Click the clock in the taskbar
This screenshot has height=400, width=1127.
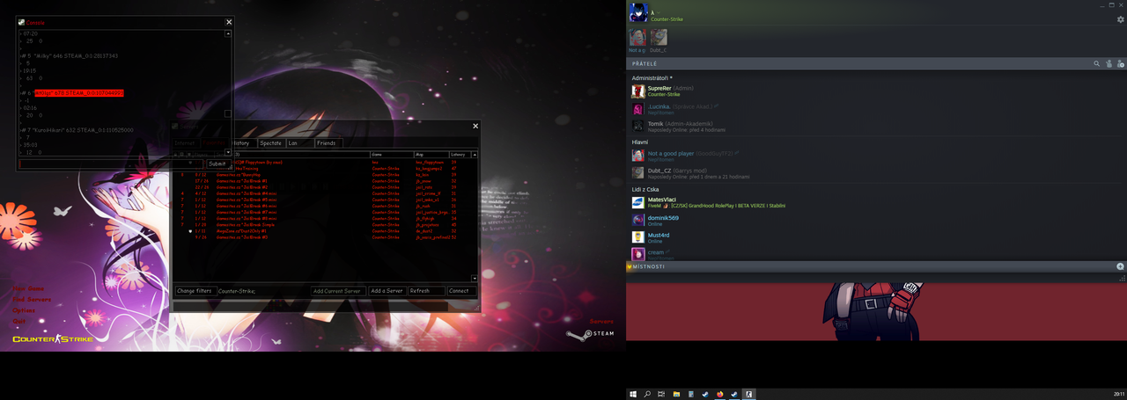tap(1118, 394)
